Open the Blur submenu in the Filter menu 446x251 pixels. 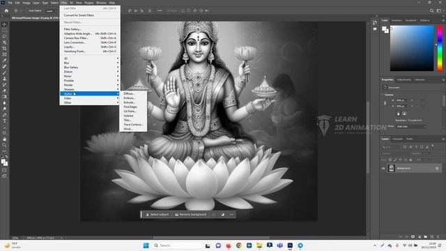pos(90,63)
